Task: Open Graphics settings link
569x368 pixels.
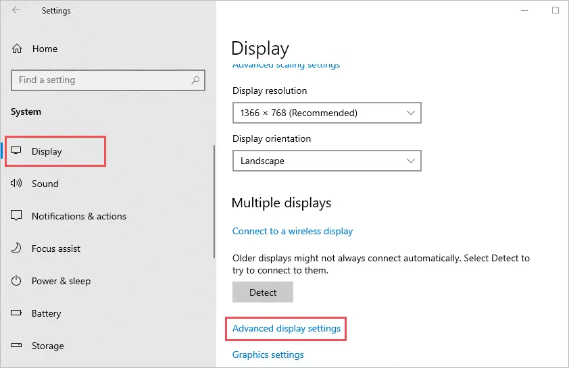Action: (268, 354)
